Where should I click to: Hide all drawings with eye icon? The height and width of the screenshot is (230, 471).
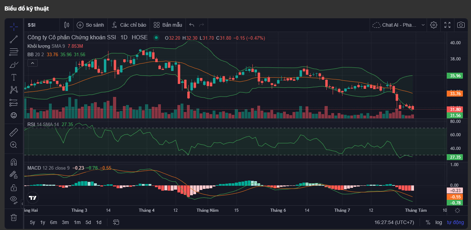pos(14,199)
